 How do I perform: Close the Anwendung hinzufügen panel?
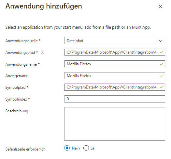(160, 6)
